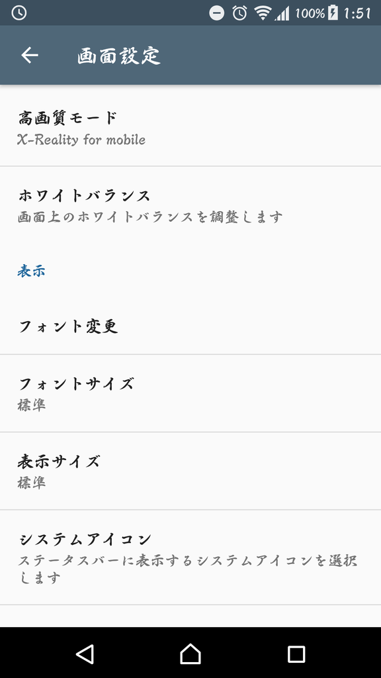Open フォントサイズ selection

coord(190,393)
